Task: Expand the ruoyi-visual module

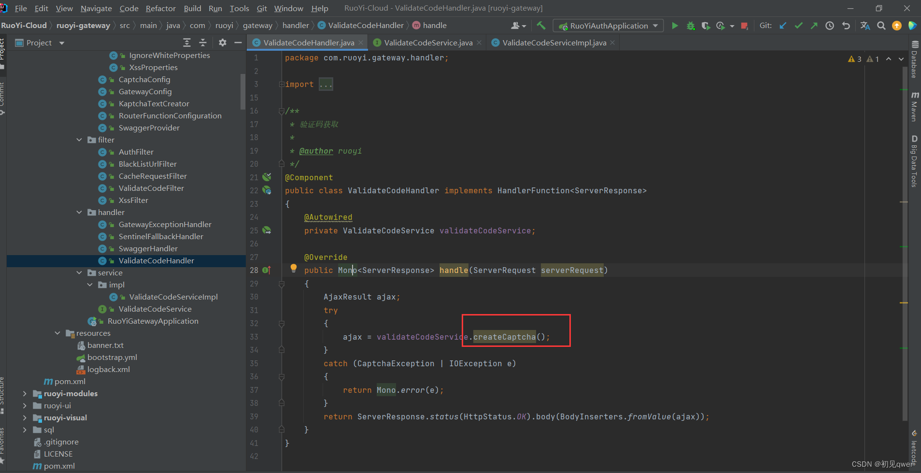Action: coord(25,417)
